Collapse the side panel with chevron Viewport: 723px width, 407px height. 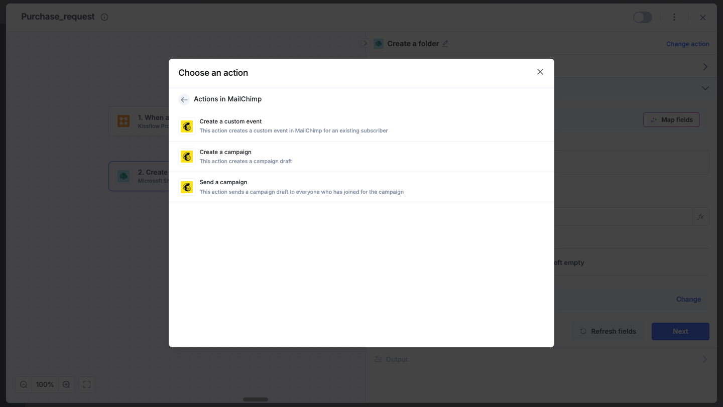[x=366, y=44]
